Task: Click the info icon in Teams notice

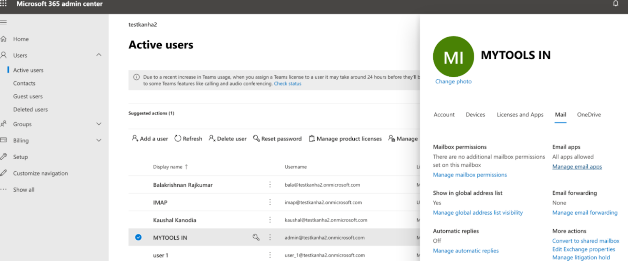Action: click(136, 77)
